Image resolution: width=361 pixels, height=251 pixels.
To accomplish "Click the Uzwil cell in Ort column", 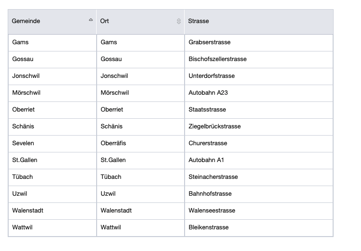I will [x=108, y=194].
